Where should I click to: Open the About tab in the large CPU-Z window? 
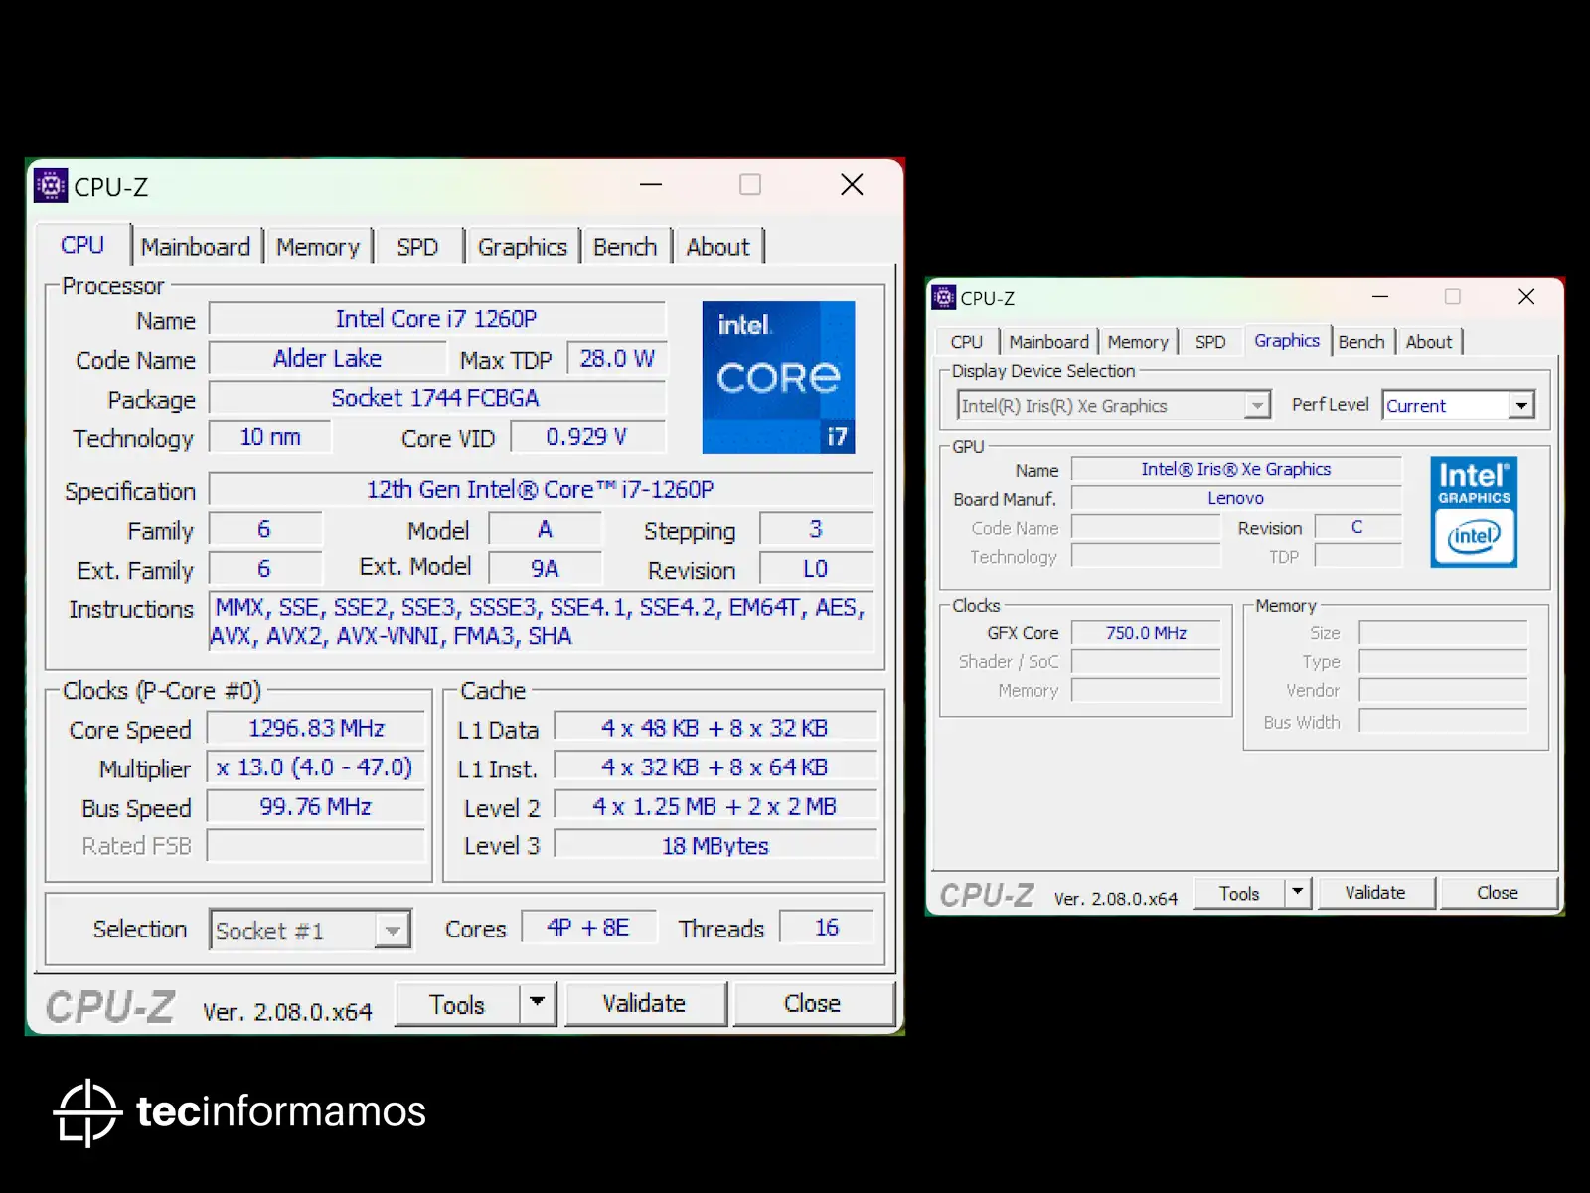pyautogui.click(x=718, y=247)
